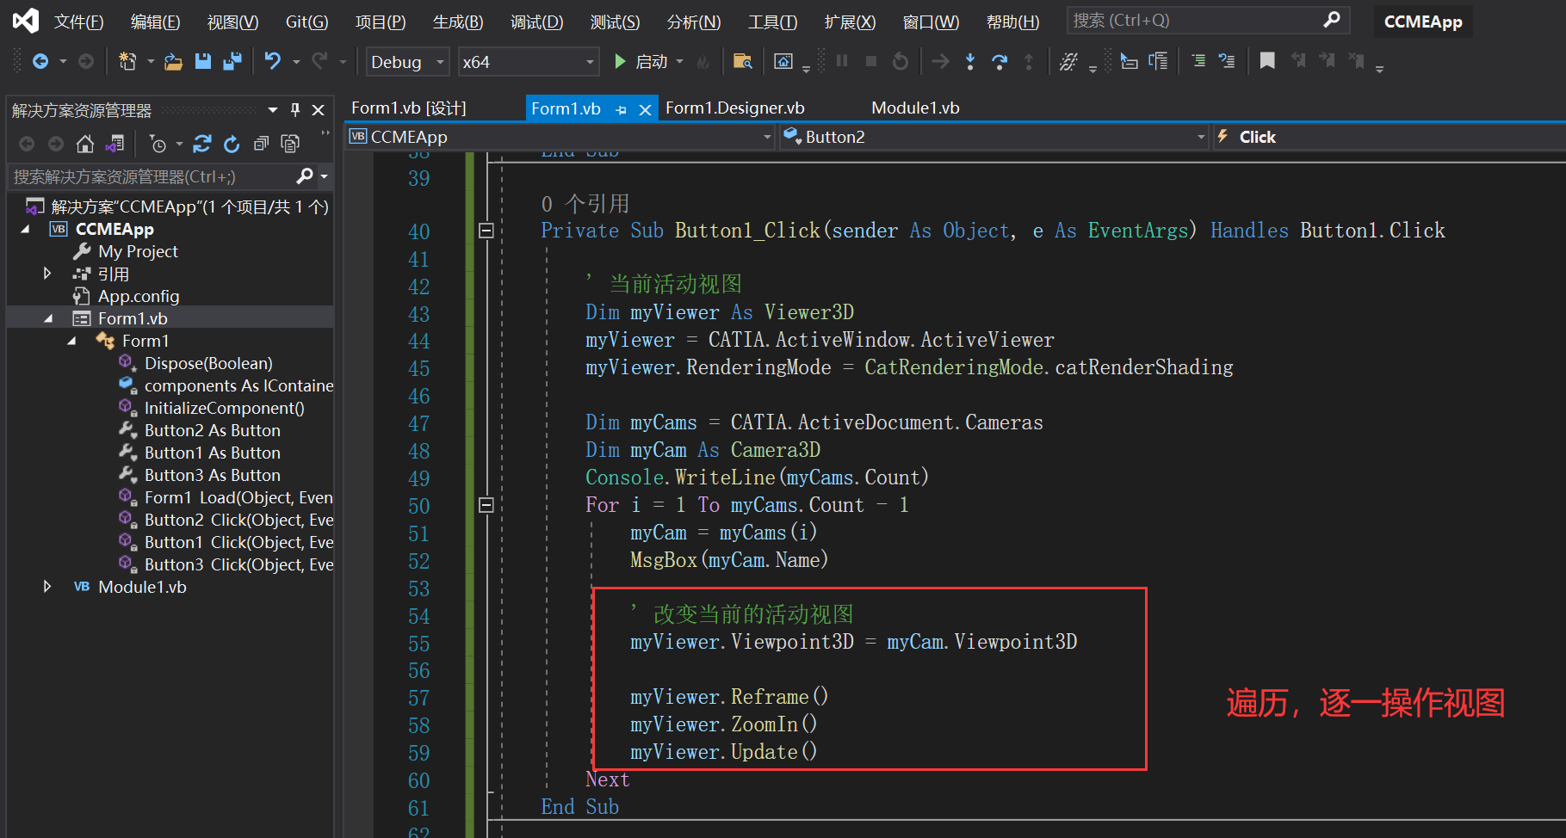Viewport: 1566px width, 838px height.
Task: Save the current file with the disk icon
Action: tap(203, 61)
